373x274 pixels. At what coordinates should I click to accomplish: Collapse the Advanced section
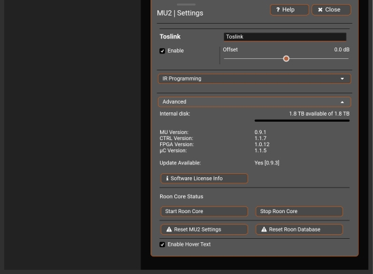tap(254, 102)
